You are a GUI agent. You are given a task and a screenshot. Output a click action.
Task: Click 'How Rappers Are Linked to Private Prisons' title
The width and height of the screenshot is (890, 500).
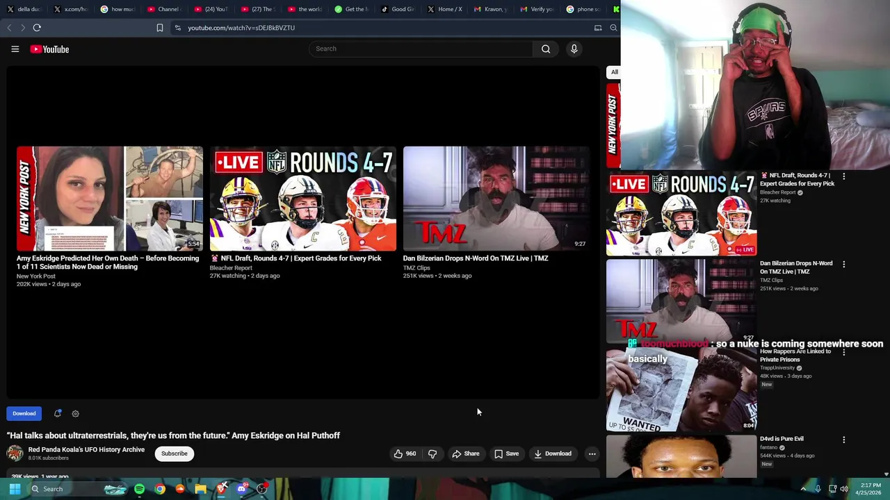click(x=795, y=356)
